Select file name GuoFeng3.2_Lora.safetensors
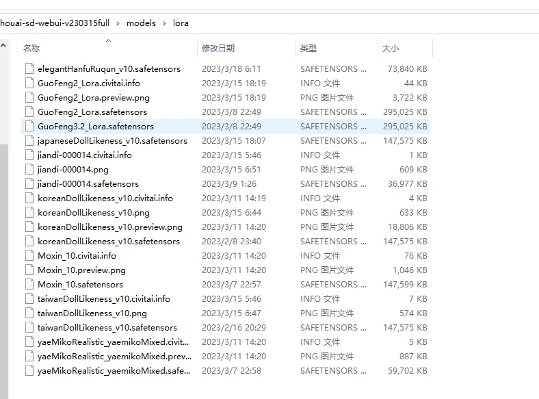The width and height of the screenshot is (539, 399). click(96, 127)
